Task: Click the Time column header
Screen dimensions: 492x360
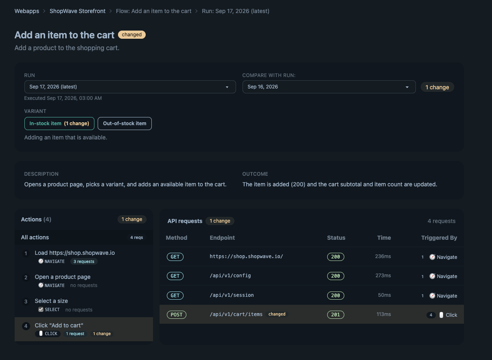Action: pyautogui.click(x=384, y=238)
